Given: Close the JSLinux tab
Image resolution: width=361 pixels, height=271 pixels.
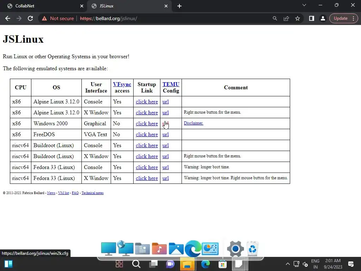Looking at the screenshot, I should pos(166,6).
